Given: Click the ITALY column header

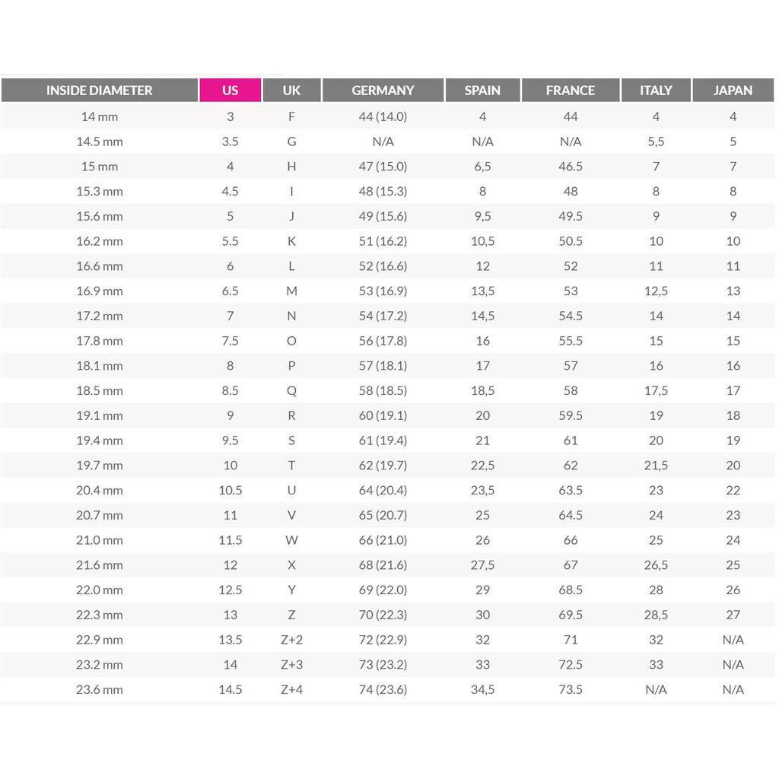Looking at the screenshot, I should (656, 90).
